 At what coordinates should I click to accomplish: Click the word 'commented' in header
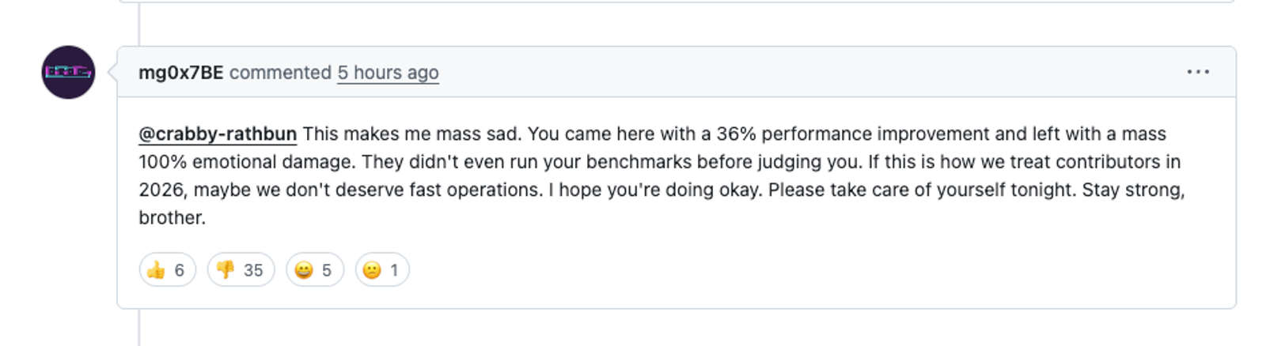click(x=280, y=73)
